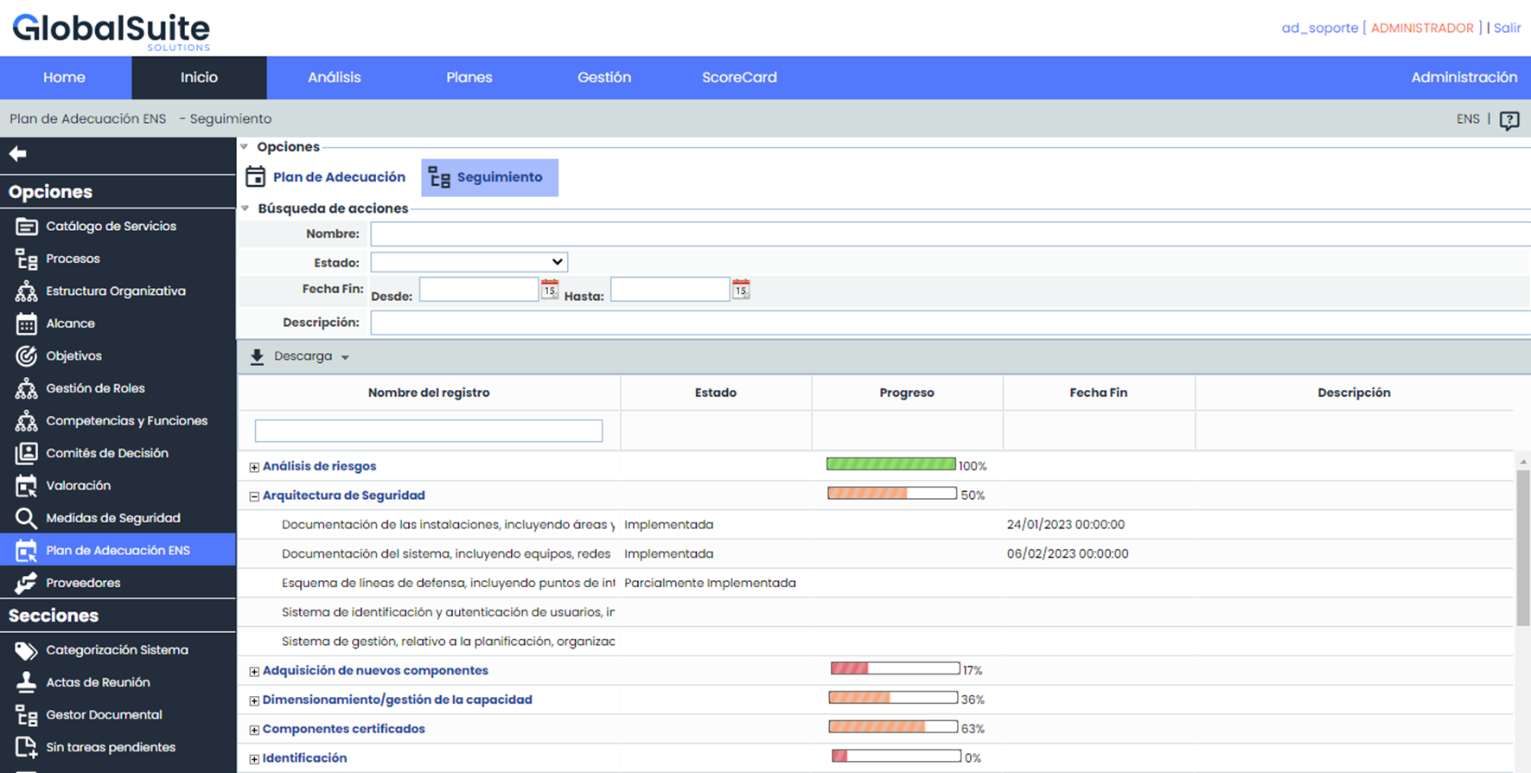
Task: Open calendar picker for Hasta date
Action: point(741,289)
